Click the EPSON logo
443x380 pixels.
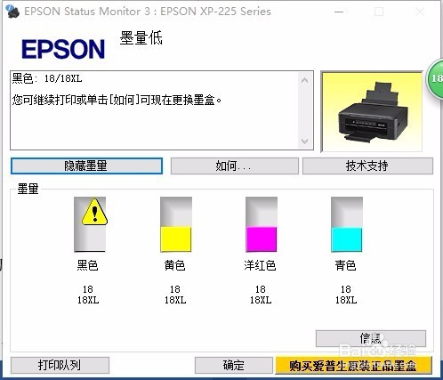pos(63,49)
